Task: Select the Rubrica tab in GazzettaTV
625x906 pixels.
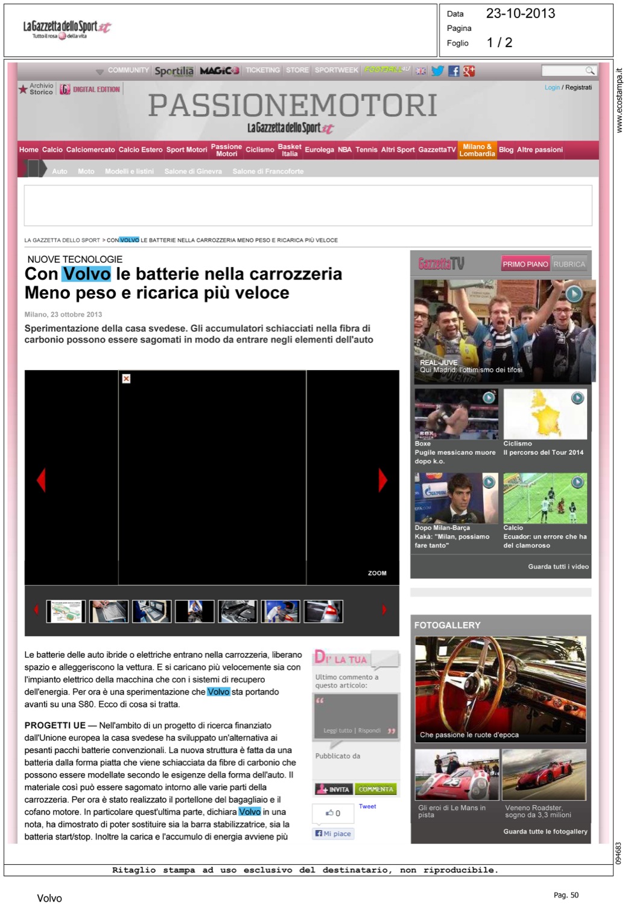Action: click(569, 264)
